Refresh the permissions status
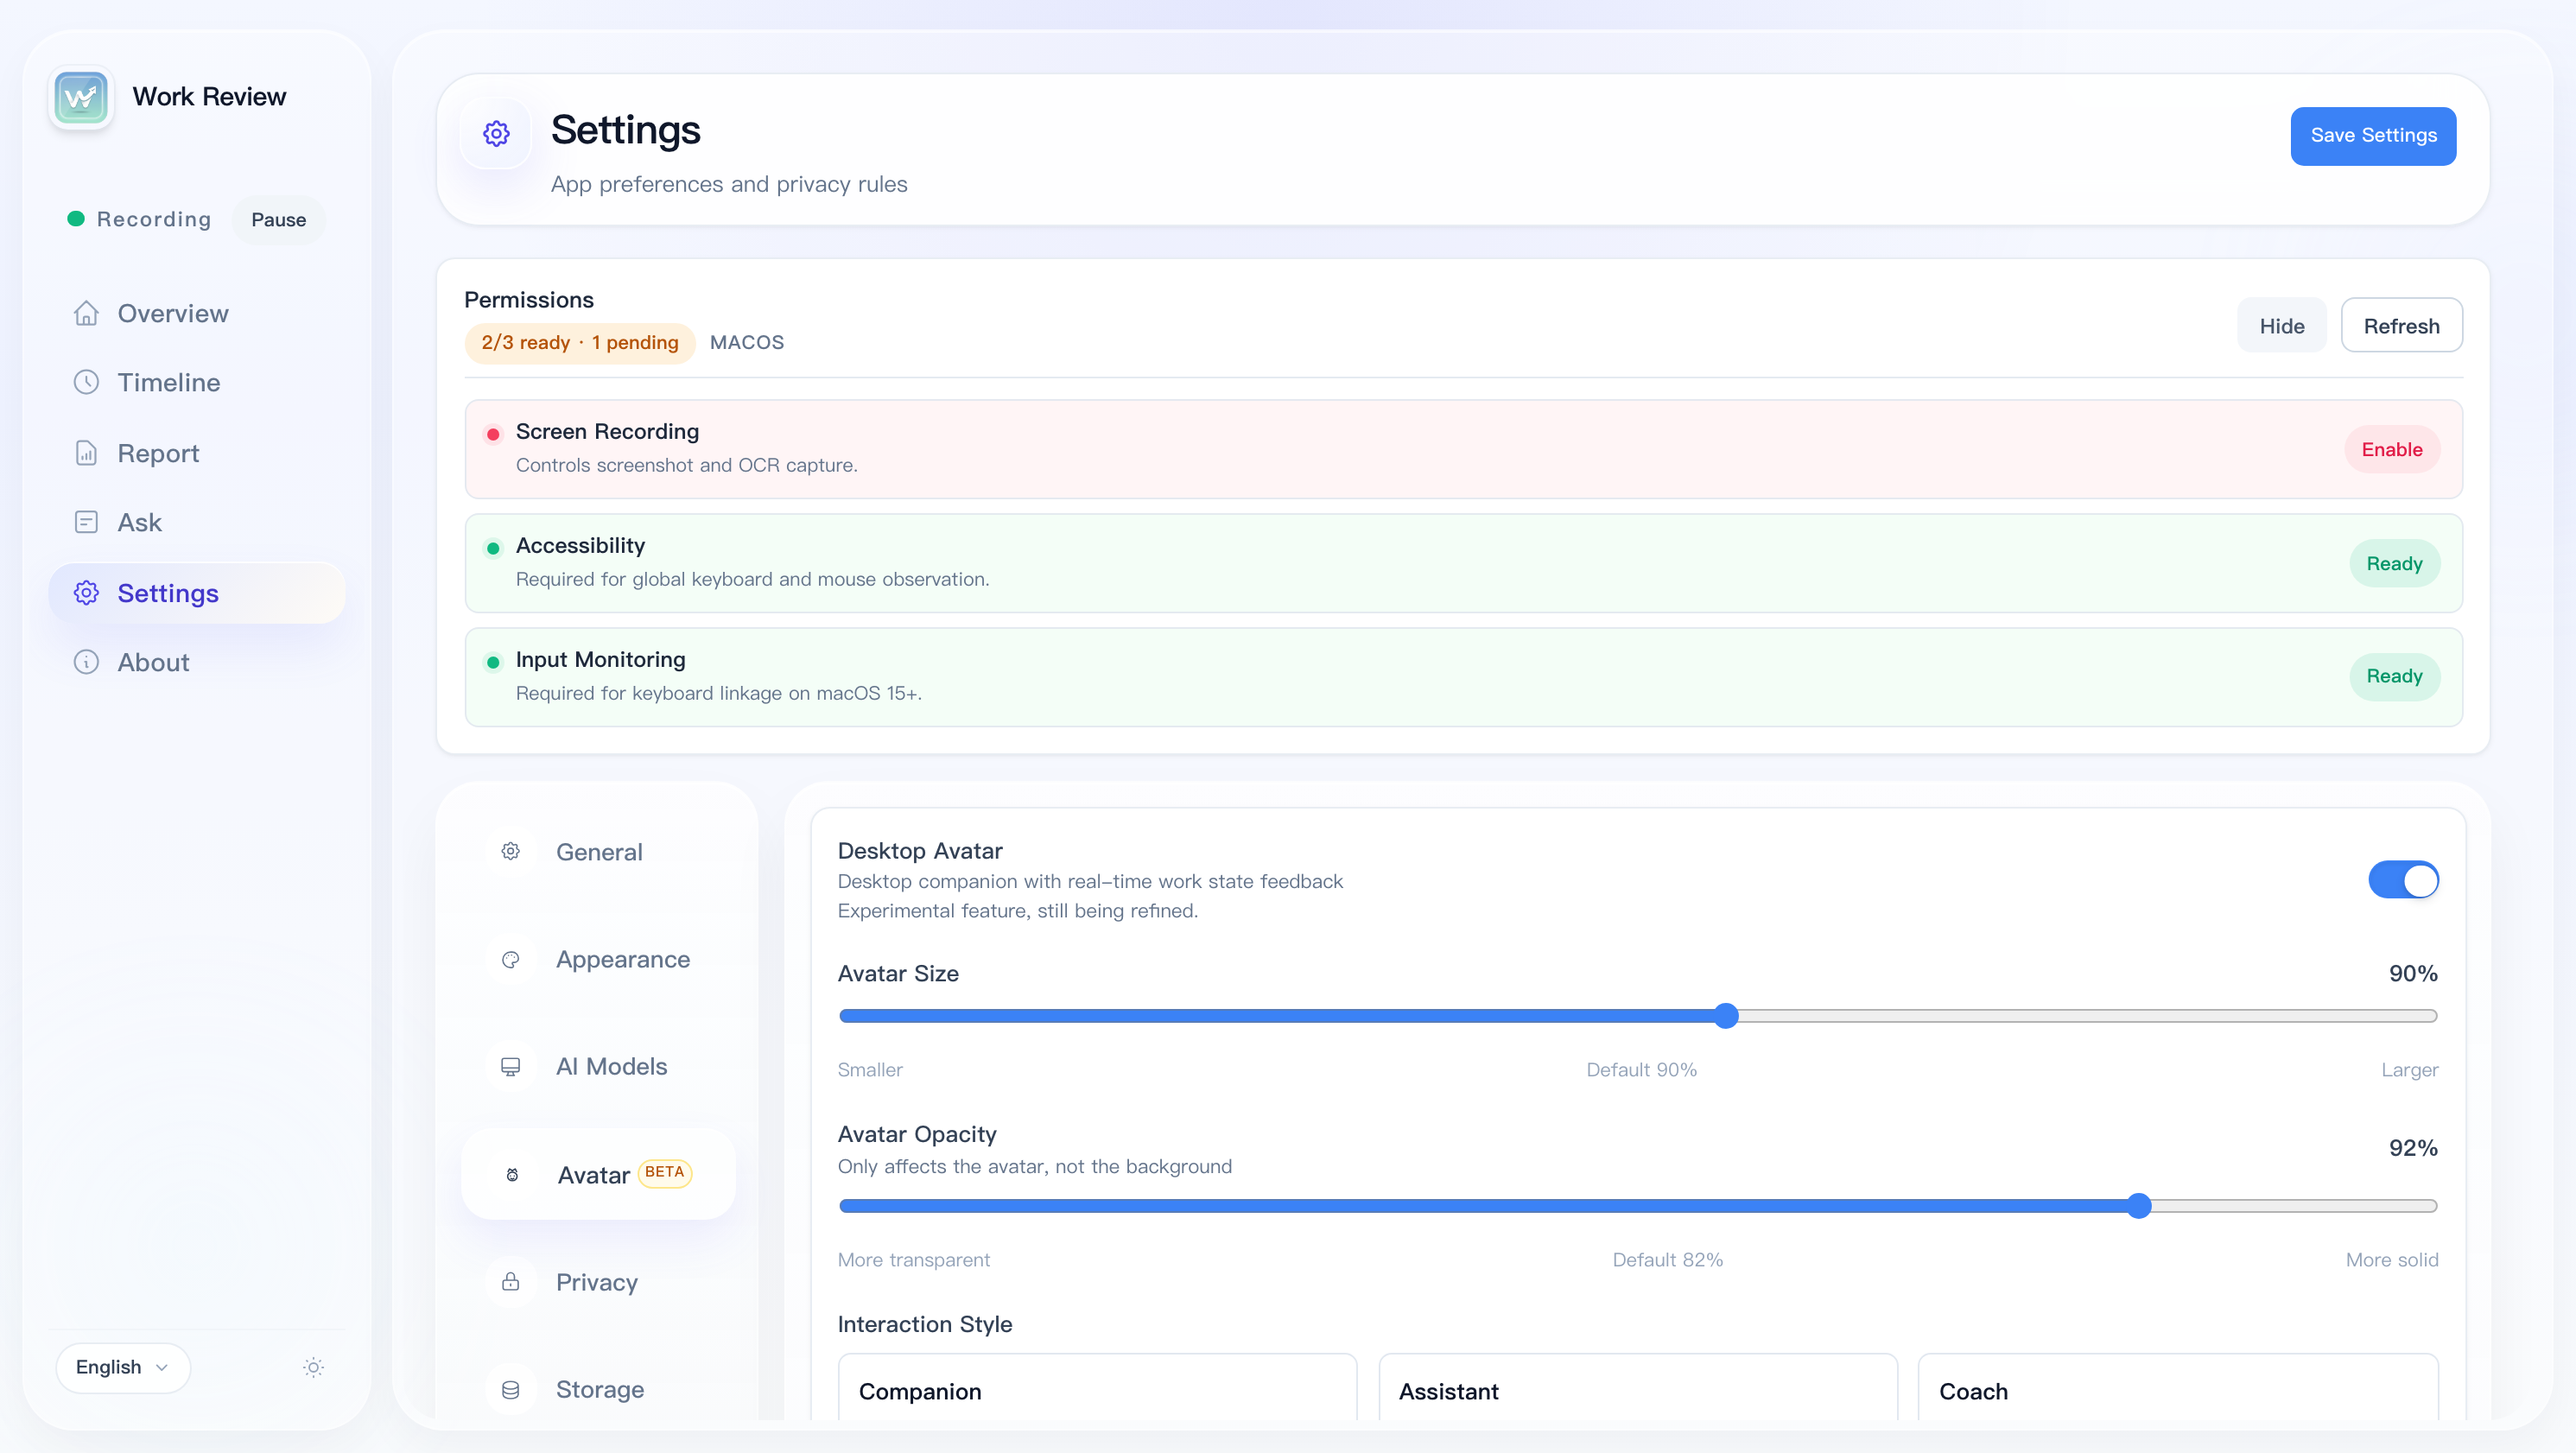This screenshot has height=1453, width=2576. [2401, 326]
